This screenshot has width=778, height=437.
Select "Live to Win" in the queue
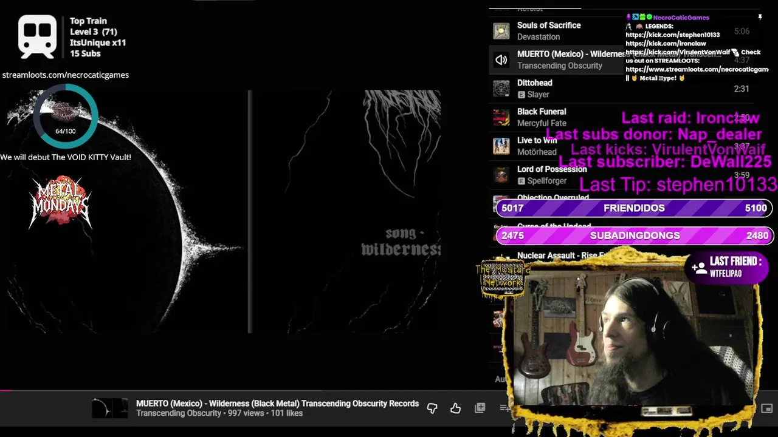[537, 140]
